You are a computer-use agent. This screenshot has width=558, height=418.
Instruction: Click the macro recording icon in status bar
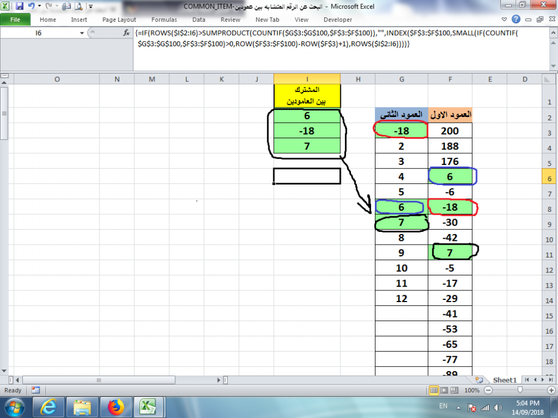[x=35, y=390]
